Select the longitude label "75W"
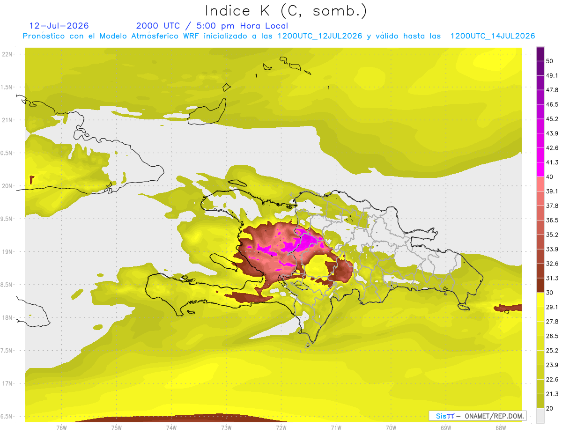 (116, 428)
